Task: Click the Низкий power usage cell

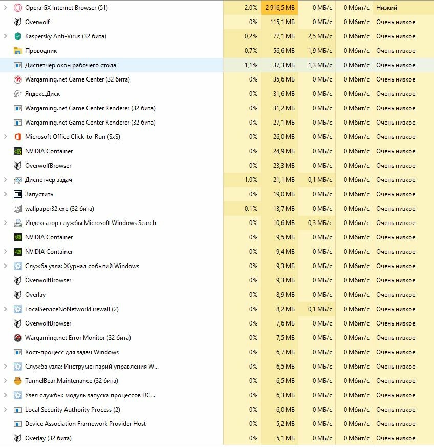Action: coord(403,8)
